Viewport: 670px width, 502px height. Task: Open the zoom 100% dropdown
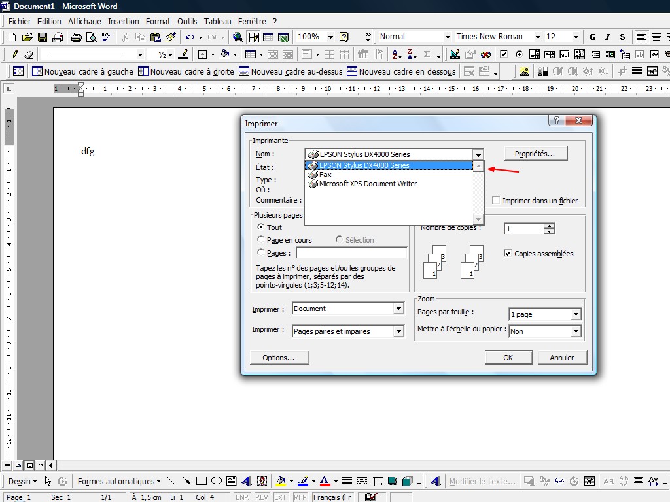click(x=330, y=37)
